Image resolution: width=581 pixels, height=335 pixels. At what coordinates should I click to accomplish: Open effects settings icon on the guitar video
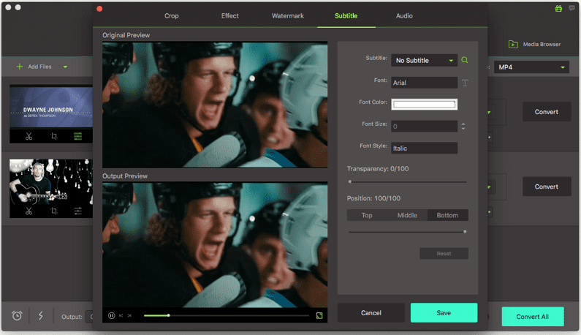coord(77,211)
